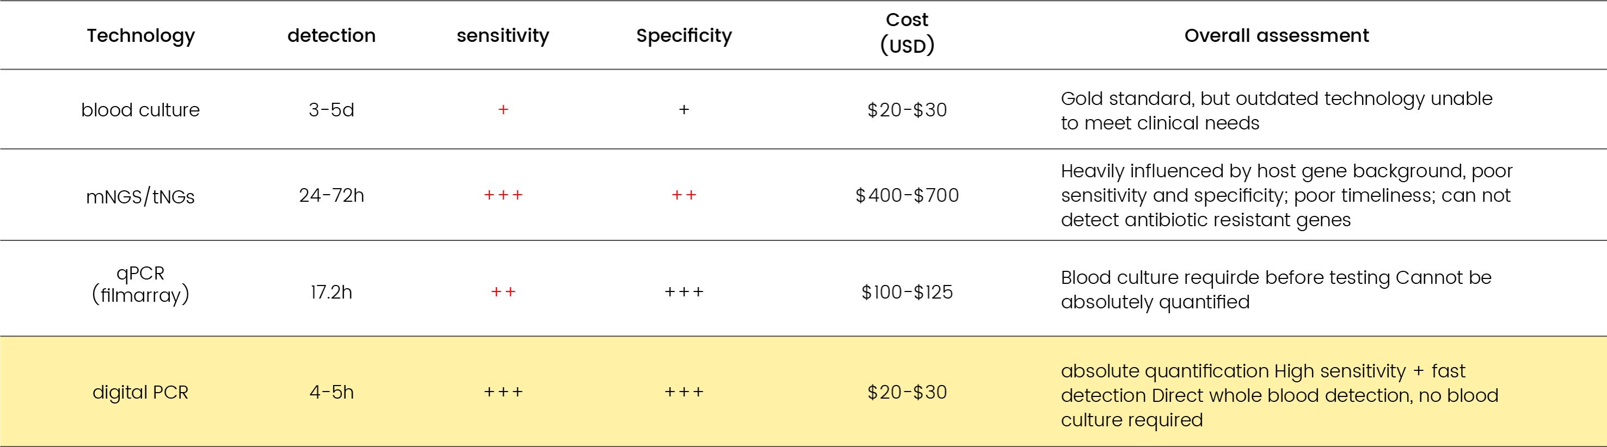The width and height of the screenshot is (1607, 447).
Task: Select the 24-72h detection cell
Action: coord(332,195)
